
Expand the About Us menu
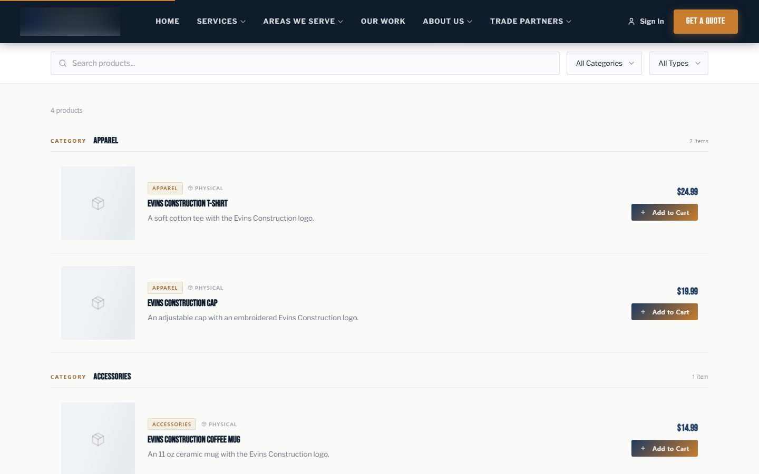(x=447, y=21)
